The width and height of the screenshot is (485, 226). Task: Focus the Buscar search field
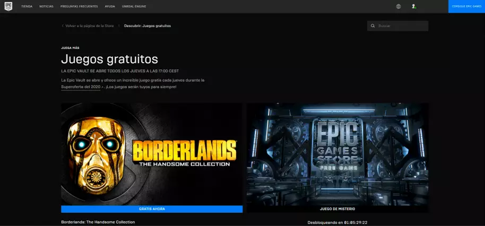click(398, 26)
